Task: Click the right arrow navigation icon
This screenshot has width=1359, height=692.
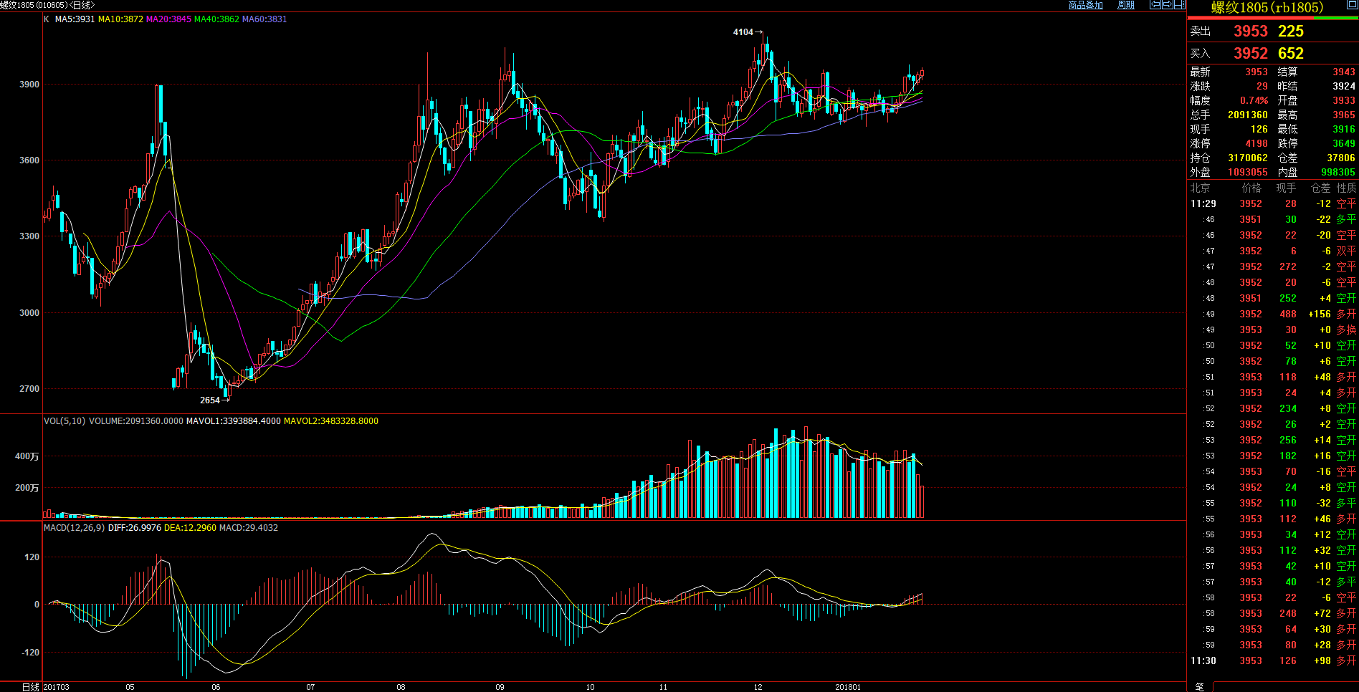Action: (1167, 5)
